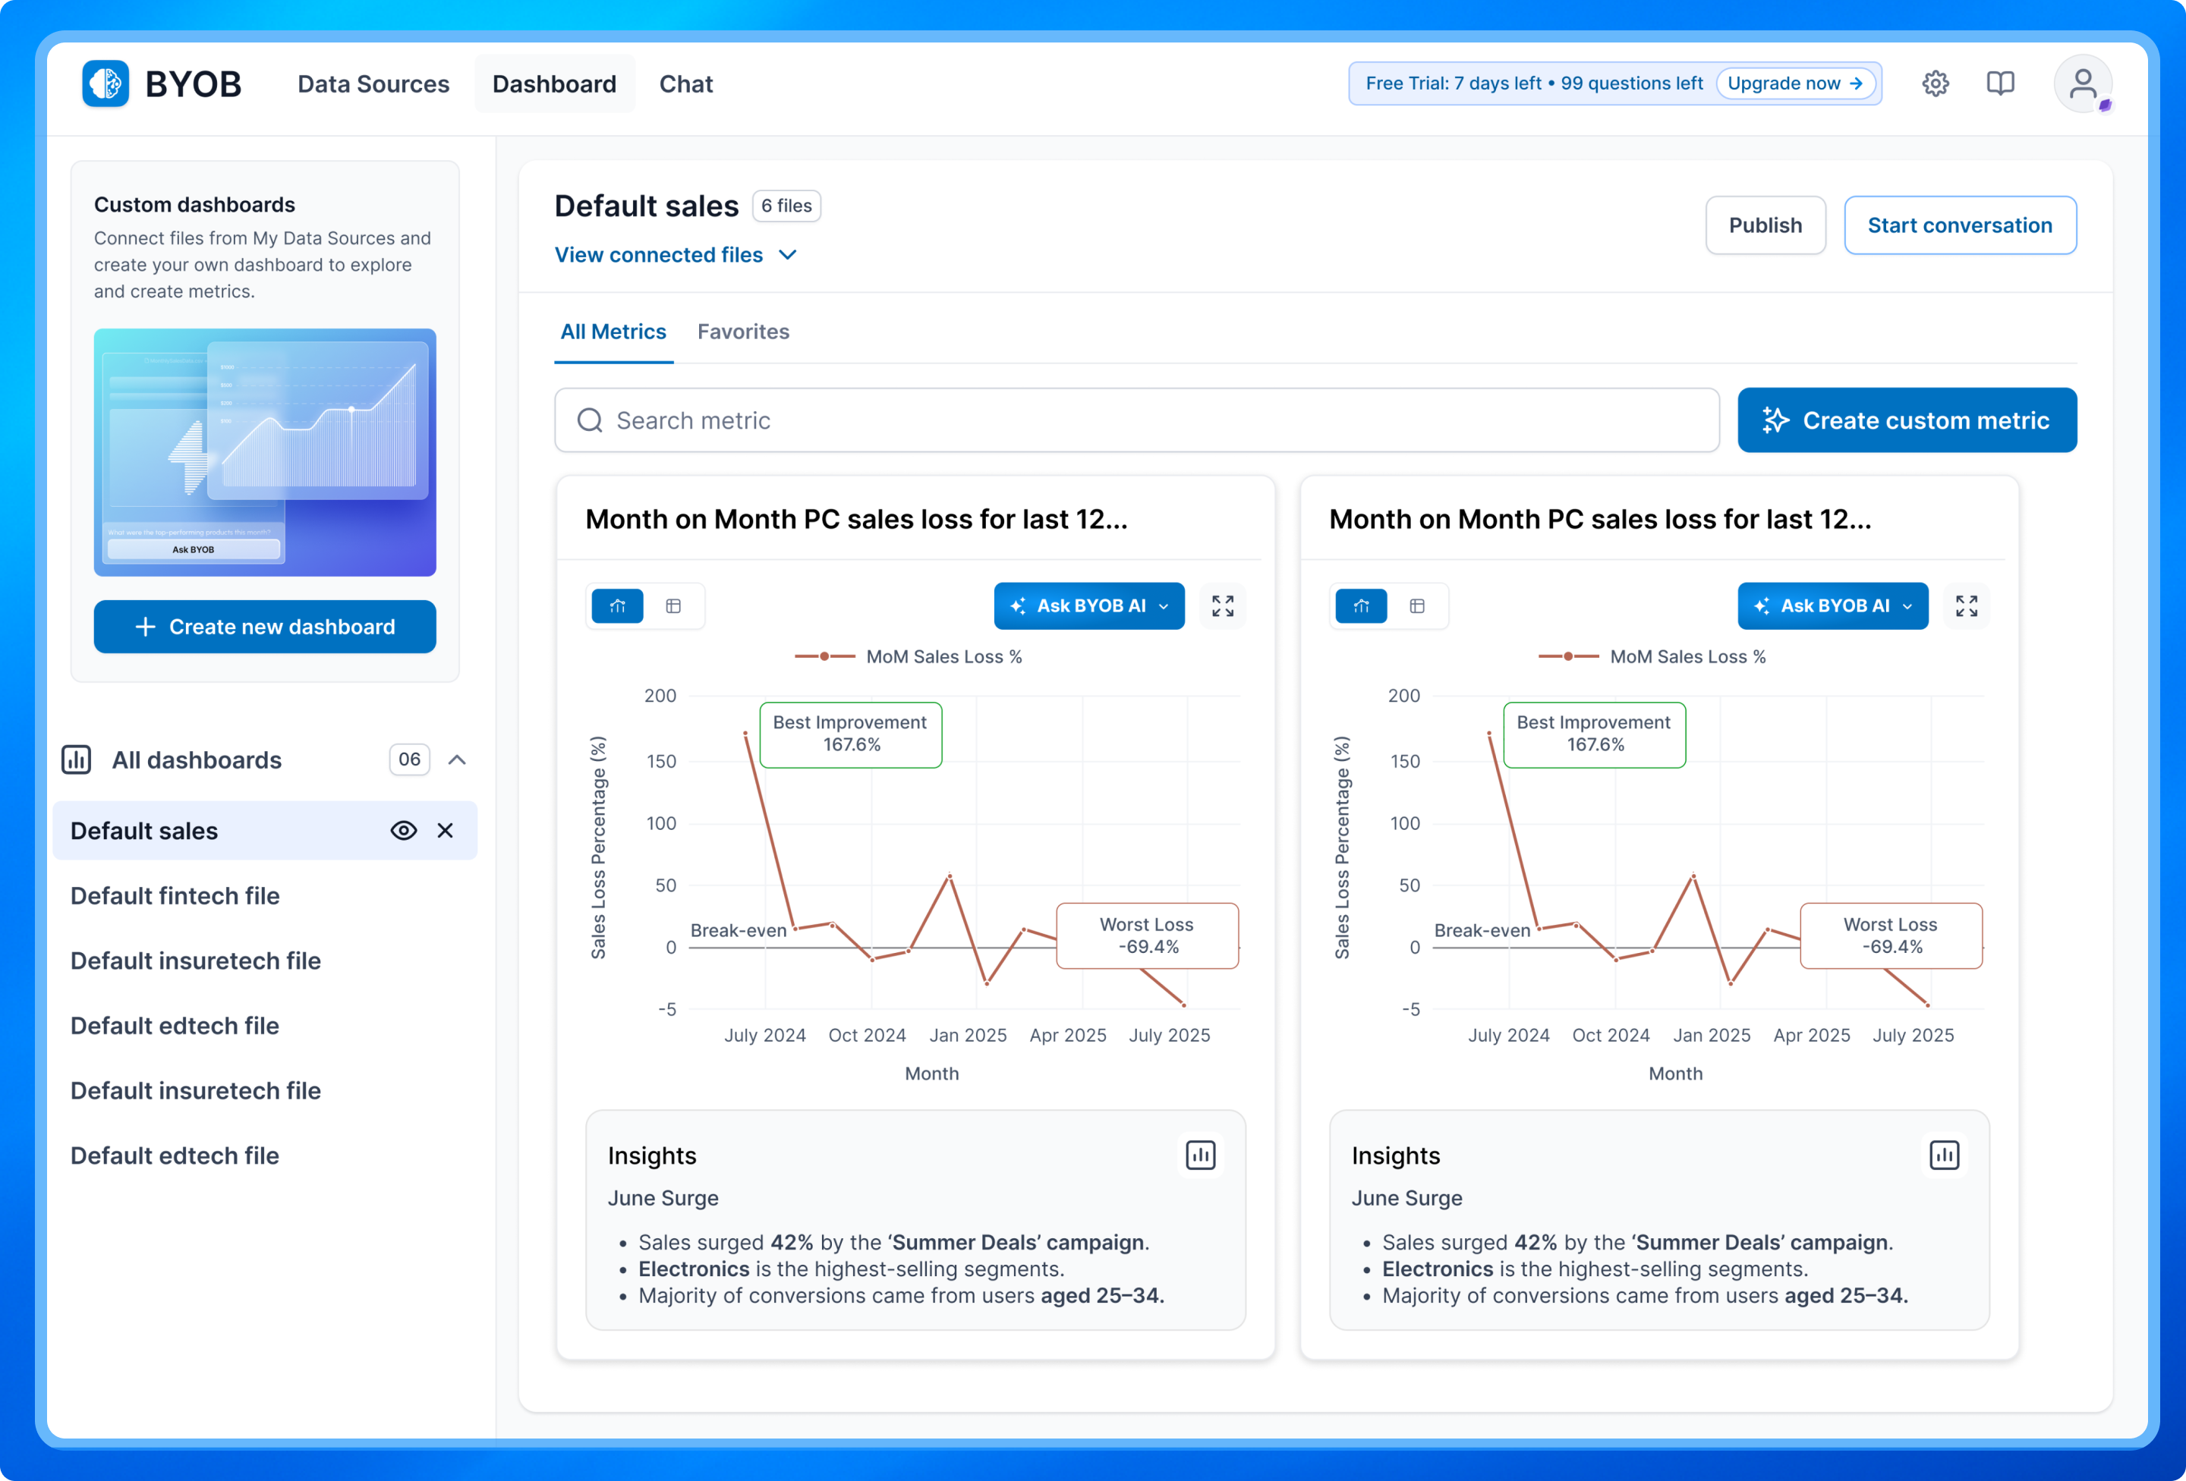Toggle Default sales visibility eye icon
2186x1481 pixels.
point(404,830)
